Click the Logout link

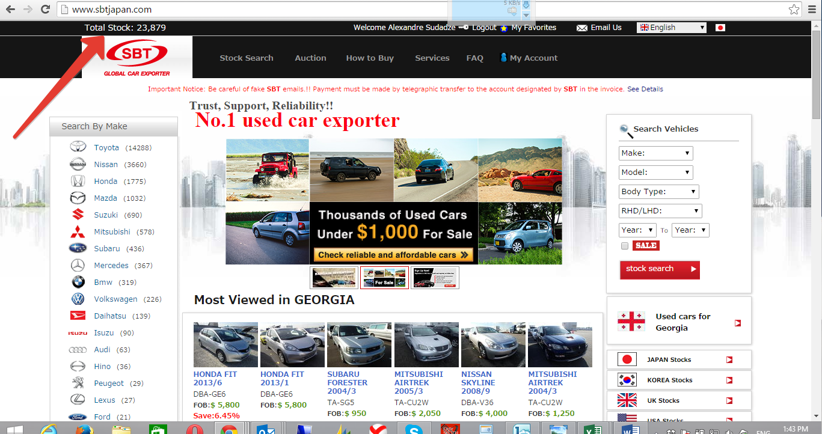point(484,28)
